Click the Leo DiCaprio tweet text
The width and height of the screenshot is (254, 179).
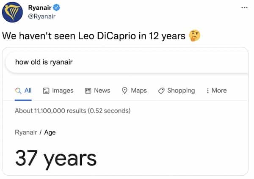(x=93, y=36)
